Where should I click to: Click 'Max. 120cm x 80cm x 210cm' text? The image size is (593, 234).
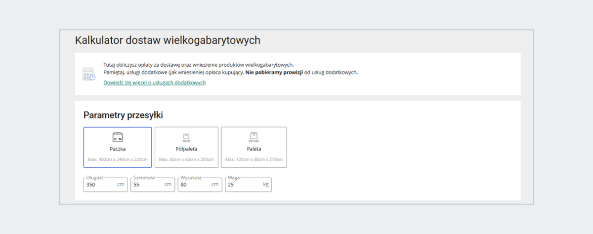click(254, 160)
